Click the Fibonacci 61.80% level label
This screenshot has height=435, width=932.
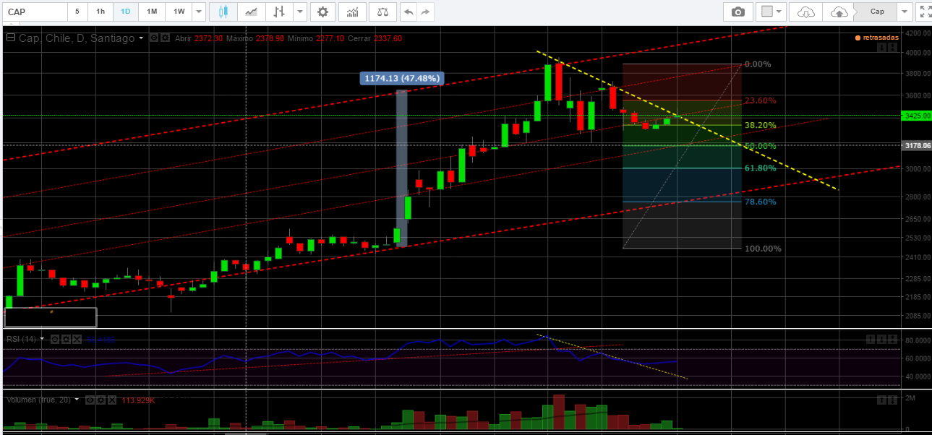[761, 168]
